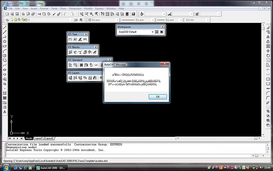273x171 pixels.
Task: Select the Line tool in Draw toolbar
Action: (5, 27)
